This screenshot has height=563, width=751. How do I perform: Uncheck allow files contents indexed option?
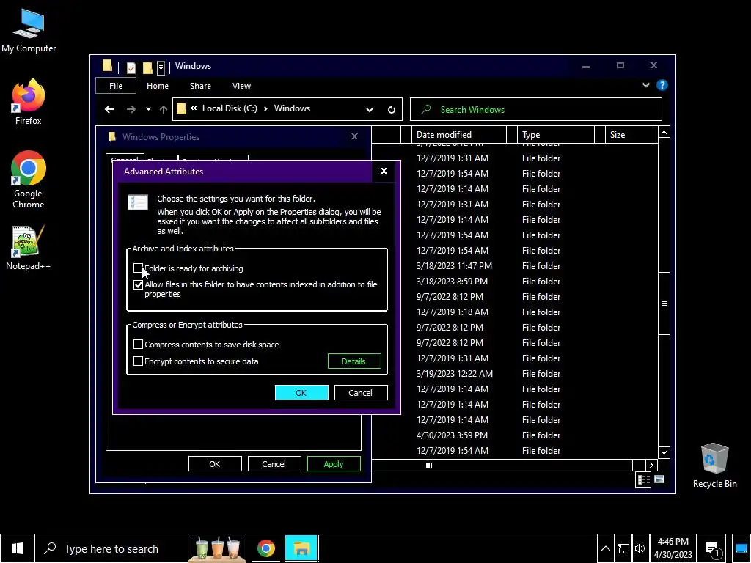[138, 284]
